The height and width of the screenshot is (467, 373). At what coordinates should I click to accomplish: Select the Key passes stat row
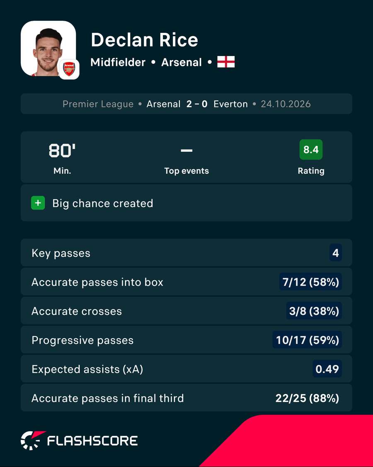pos(186,253)
